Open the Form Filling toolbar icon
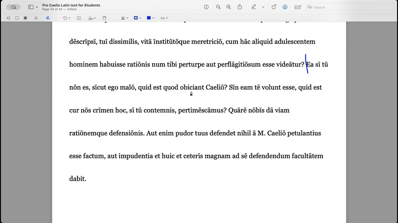This screenshot has width=398, height=223. coord(298,7)
